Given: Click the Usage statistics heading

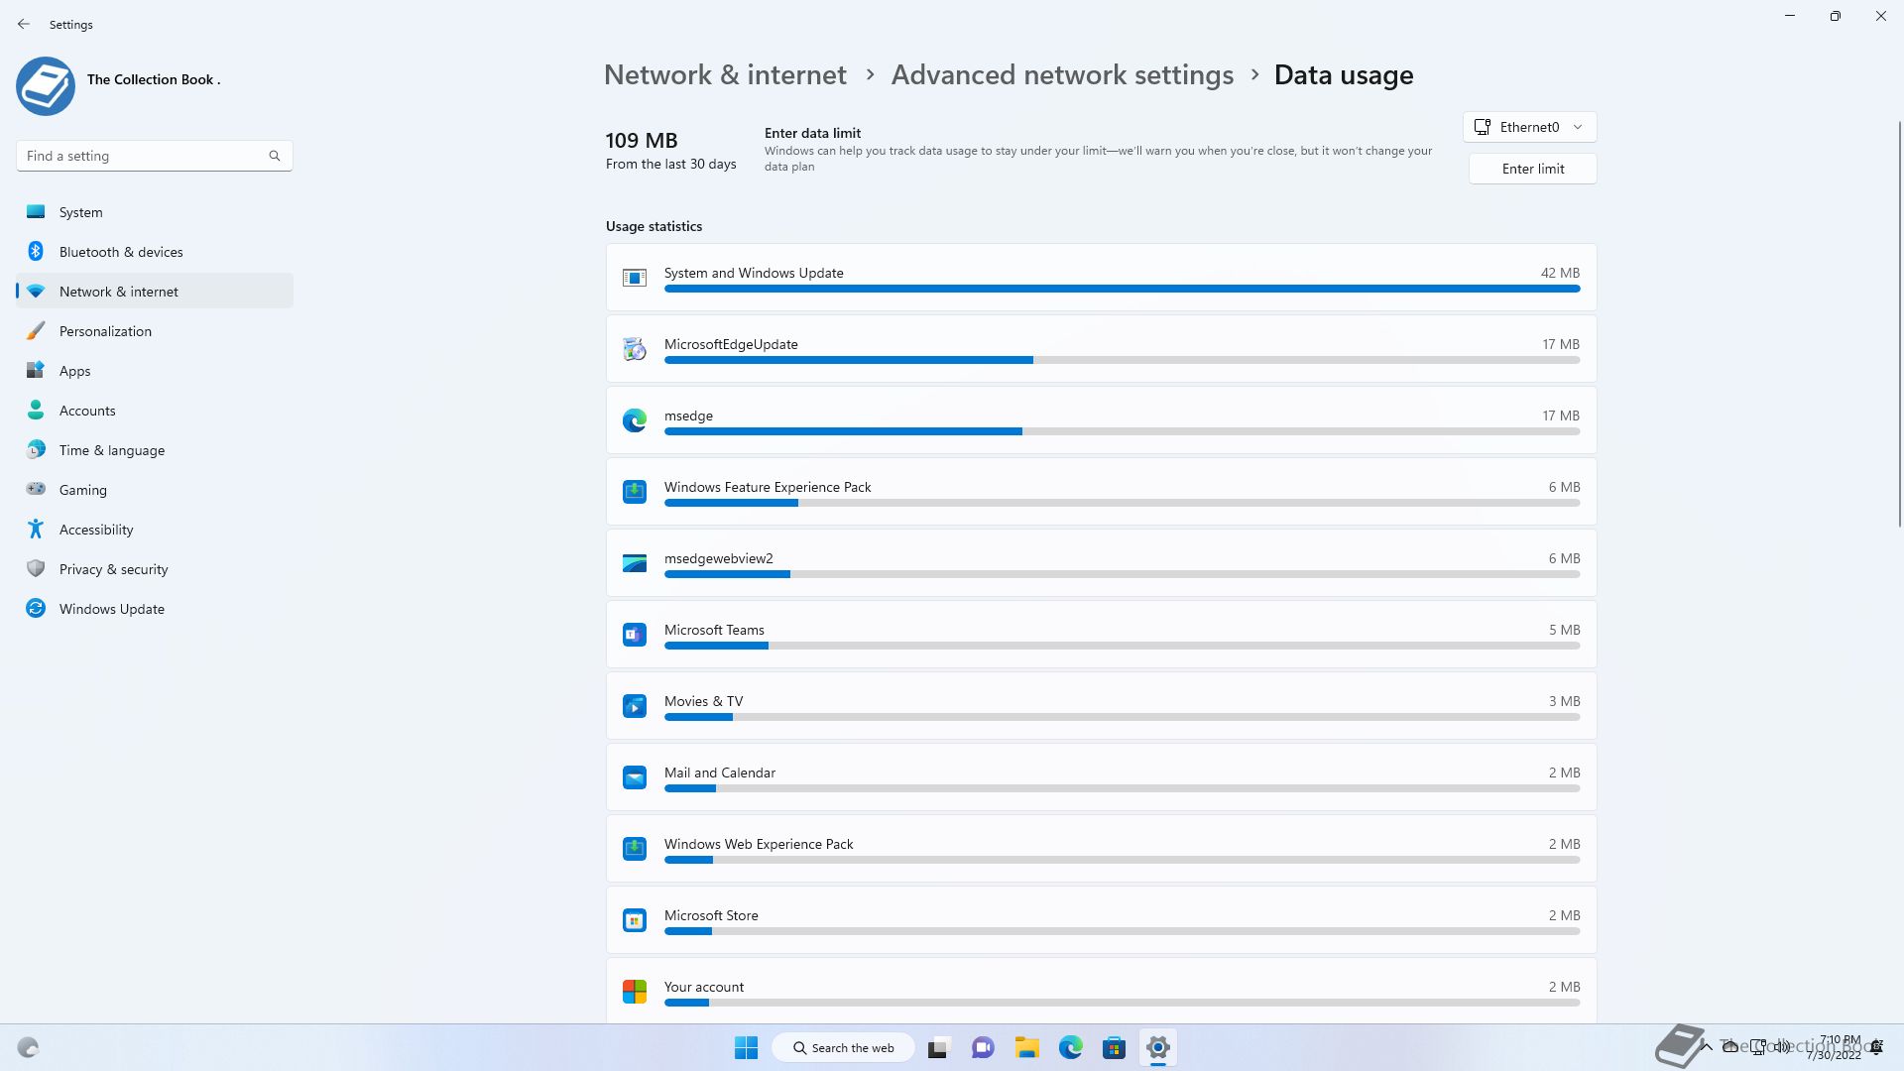Looking at the screenshot, I should click(654, 226).
